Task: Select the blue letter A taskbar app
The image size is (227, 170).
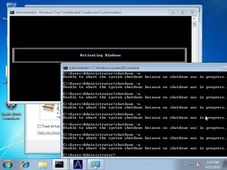Action: 78,165
